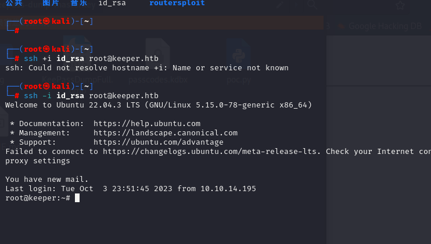This screenshot has width=431, height=244.
Task: Click the 图片 folder name
Action: tap(51, 3)
